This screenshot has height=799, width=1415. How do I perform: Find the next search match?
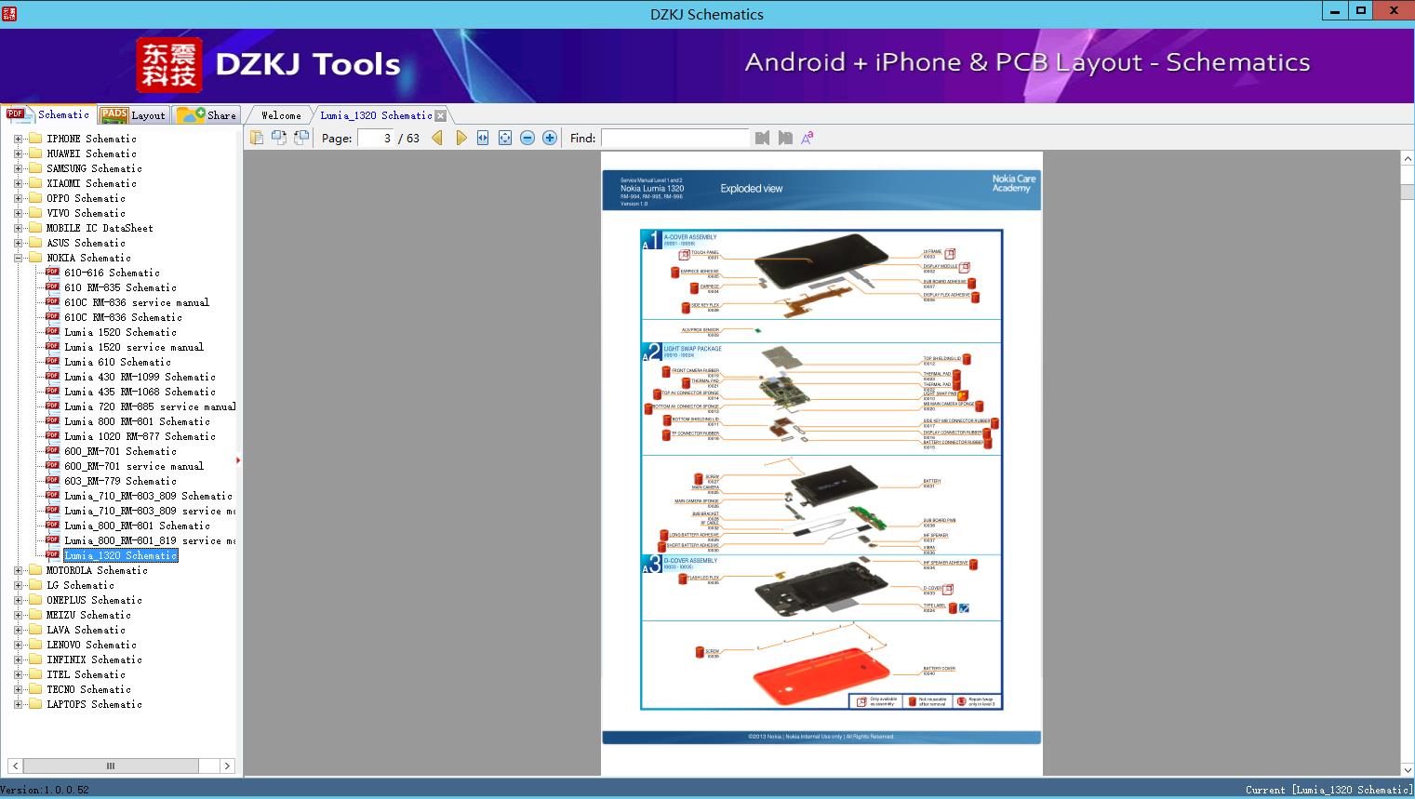pyautogui.click(x=785, y=138)
